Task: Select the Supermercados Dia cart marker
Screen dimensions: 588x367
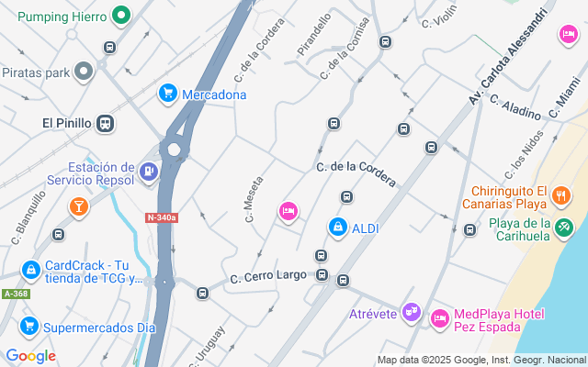Action: [x=29, y=327]
